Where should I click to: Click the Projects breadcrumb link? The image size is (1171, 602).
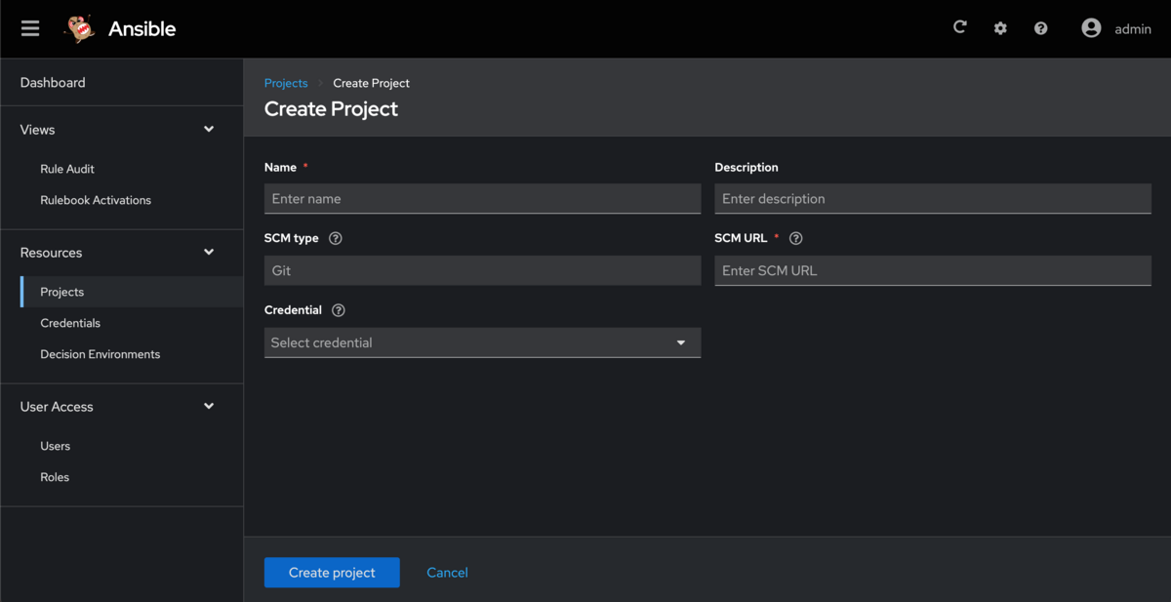coord(286,83)
